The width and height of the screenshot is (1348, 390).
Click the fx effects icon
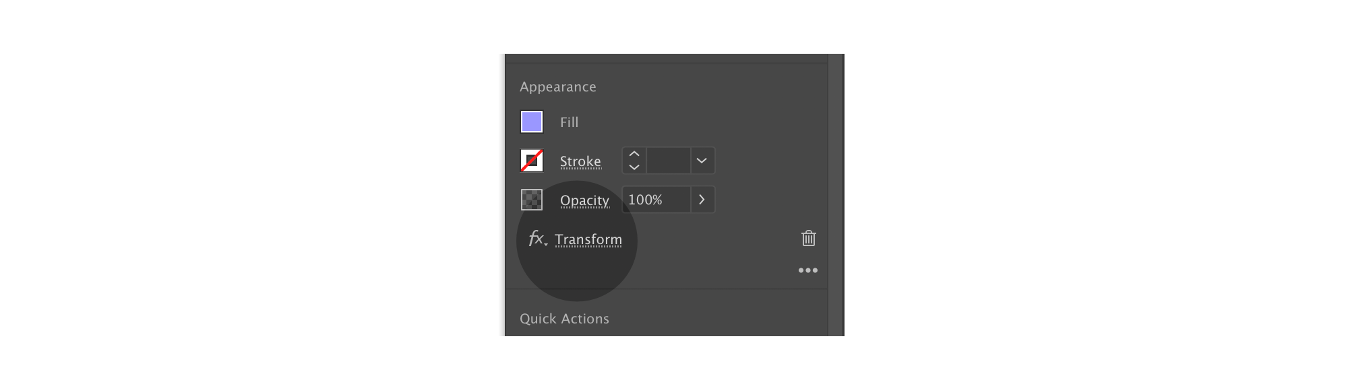(x=535, y=238)
